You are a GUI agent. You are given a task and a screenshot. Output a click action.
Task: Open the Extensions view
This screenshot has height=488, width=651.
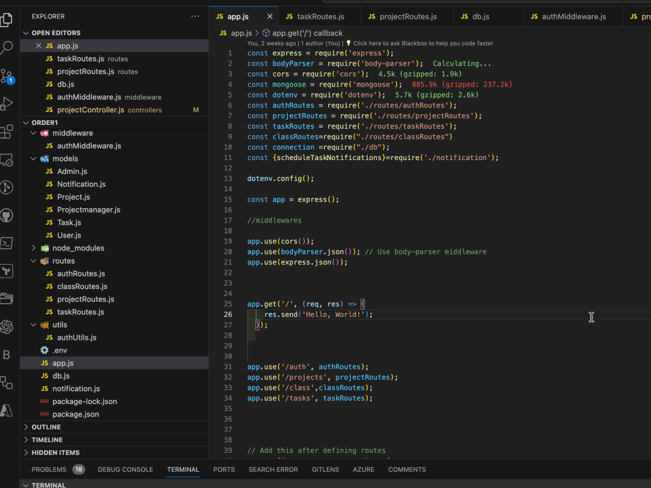(x=7, y=132)
